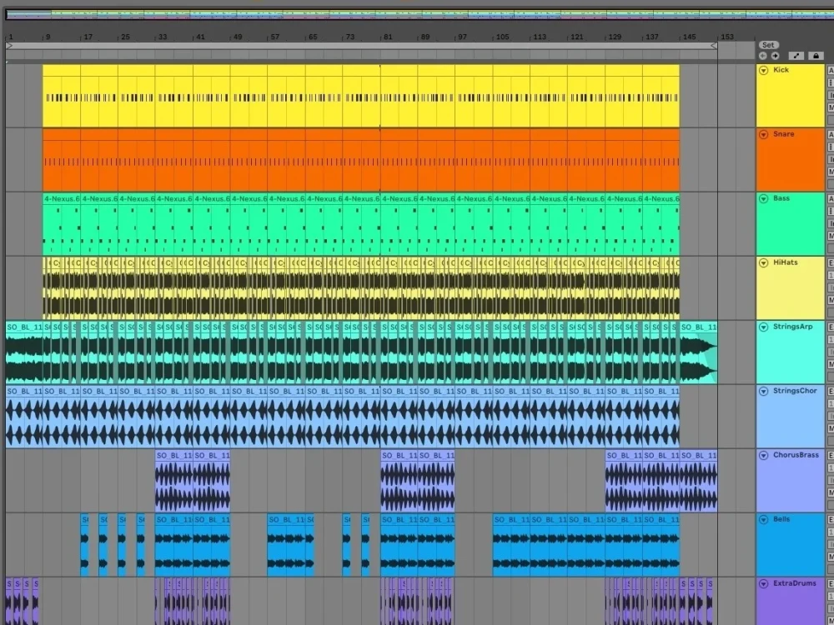The width and height of the screenshot is (834, 625).
Task: Jump to the next locator arrow
Action: (775, 56)
